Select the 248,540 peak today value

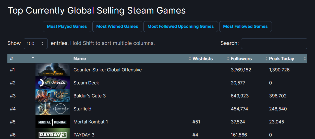[278, 109]
